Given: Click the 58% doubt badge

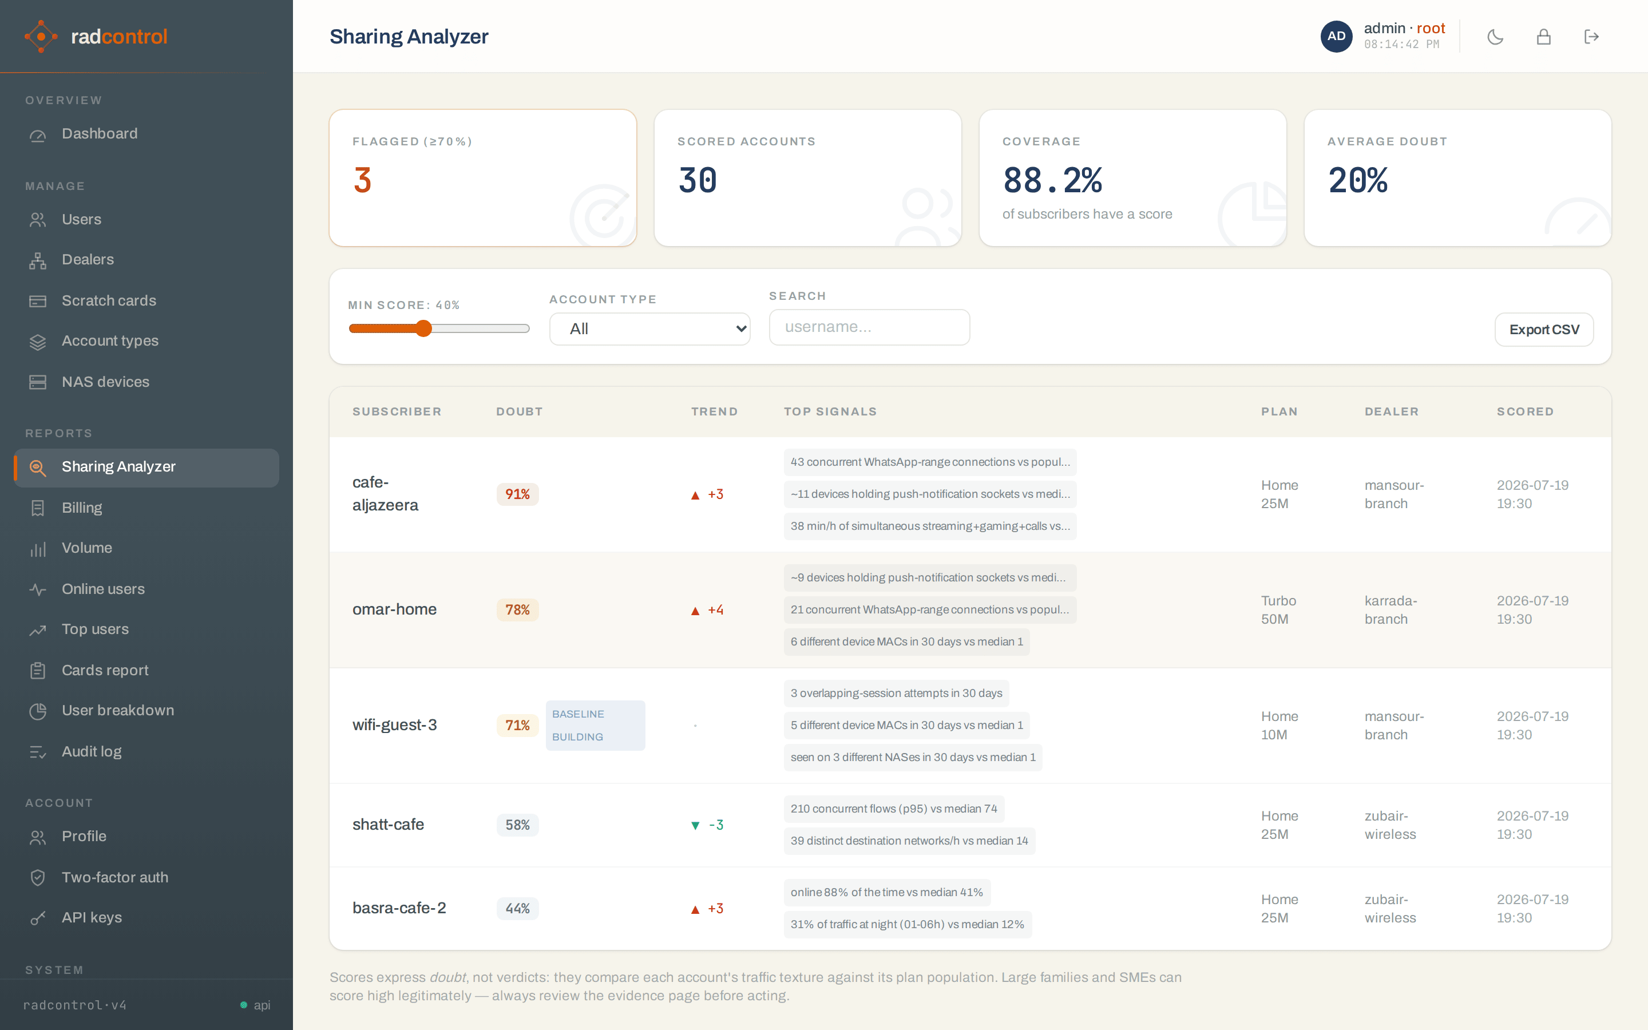Looking at the screenshot, I should [517, 826].
